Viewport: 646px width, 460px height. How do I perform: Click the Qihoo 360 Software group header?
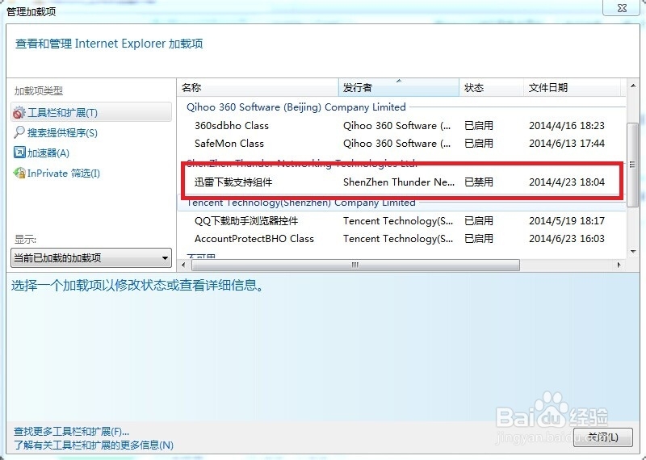point(296,107)
